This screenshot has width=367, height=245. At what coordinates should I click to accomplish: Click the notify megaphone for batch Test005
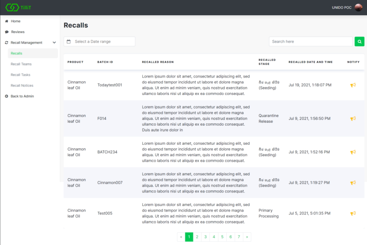(353, 213)
